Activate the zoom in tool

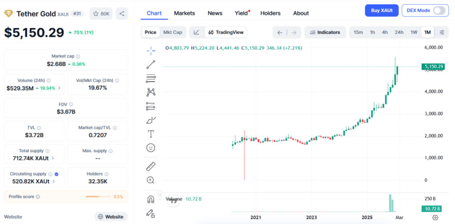[151, 180]
